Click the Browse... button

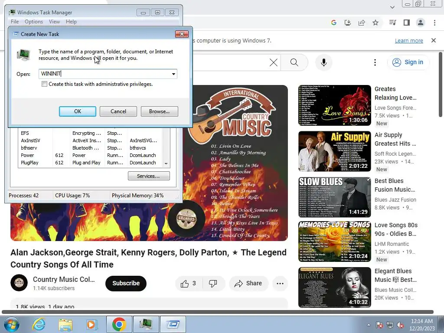(x=160, y=111)
